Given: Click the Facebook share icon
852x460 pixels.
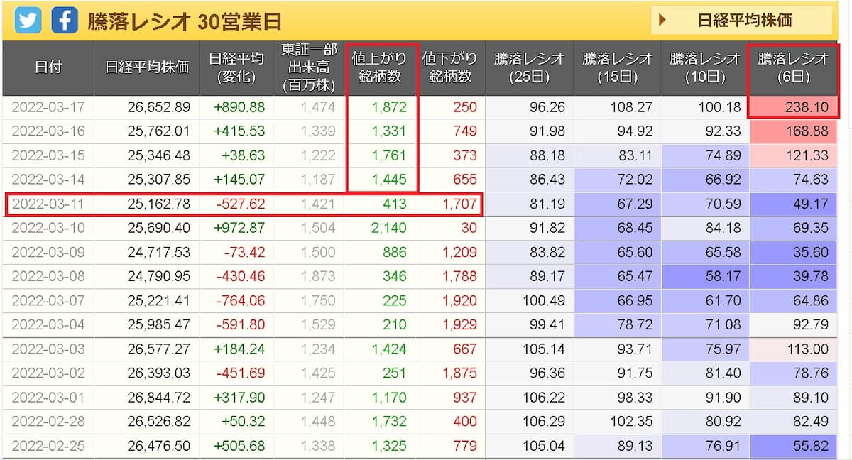Looking at the screenshot, I should click(x=64, y=21).
